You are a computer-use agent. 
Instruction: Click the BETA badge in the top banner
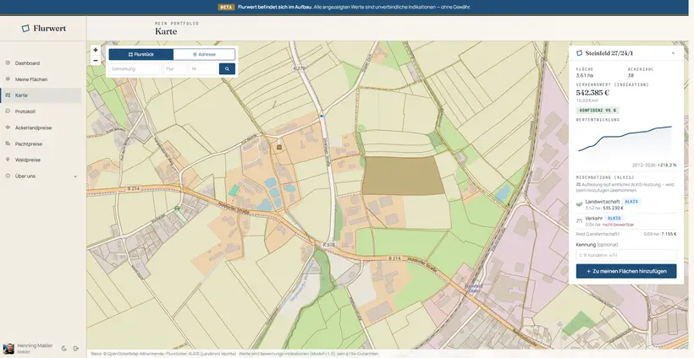click(226, 7)
